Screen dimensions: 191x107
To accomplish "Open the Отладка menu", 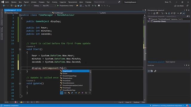I will 41,2.
